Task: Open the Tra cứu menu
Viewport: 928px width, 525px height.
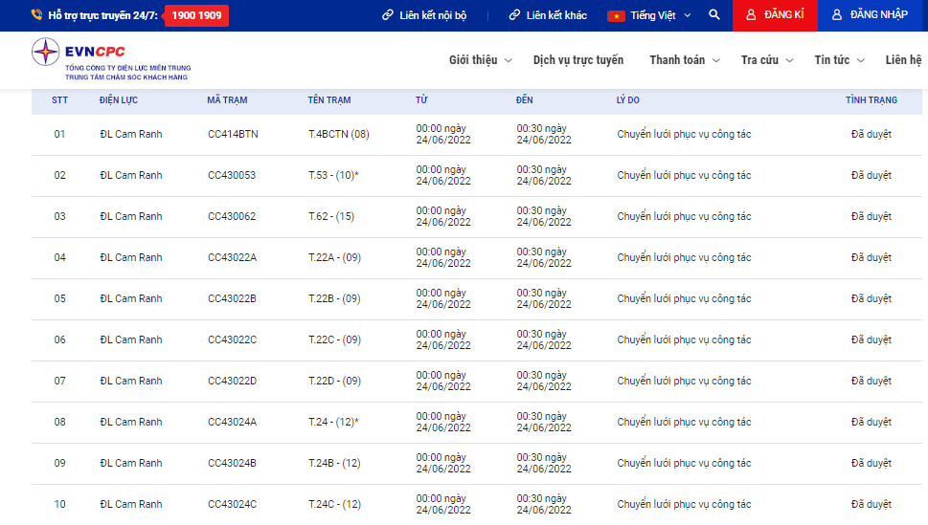Action: coord(766,60)
